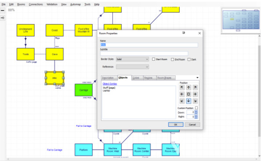Tick the End Room checkbox
The width and height of the screenshot is (261, 161).
(x=172, y=59)
